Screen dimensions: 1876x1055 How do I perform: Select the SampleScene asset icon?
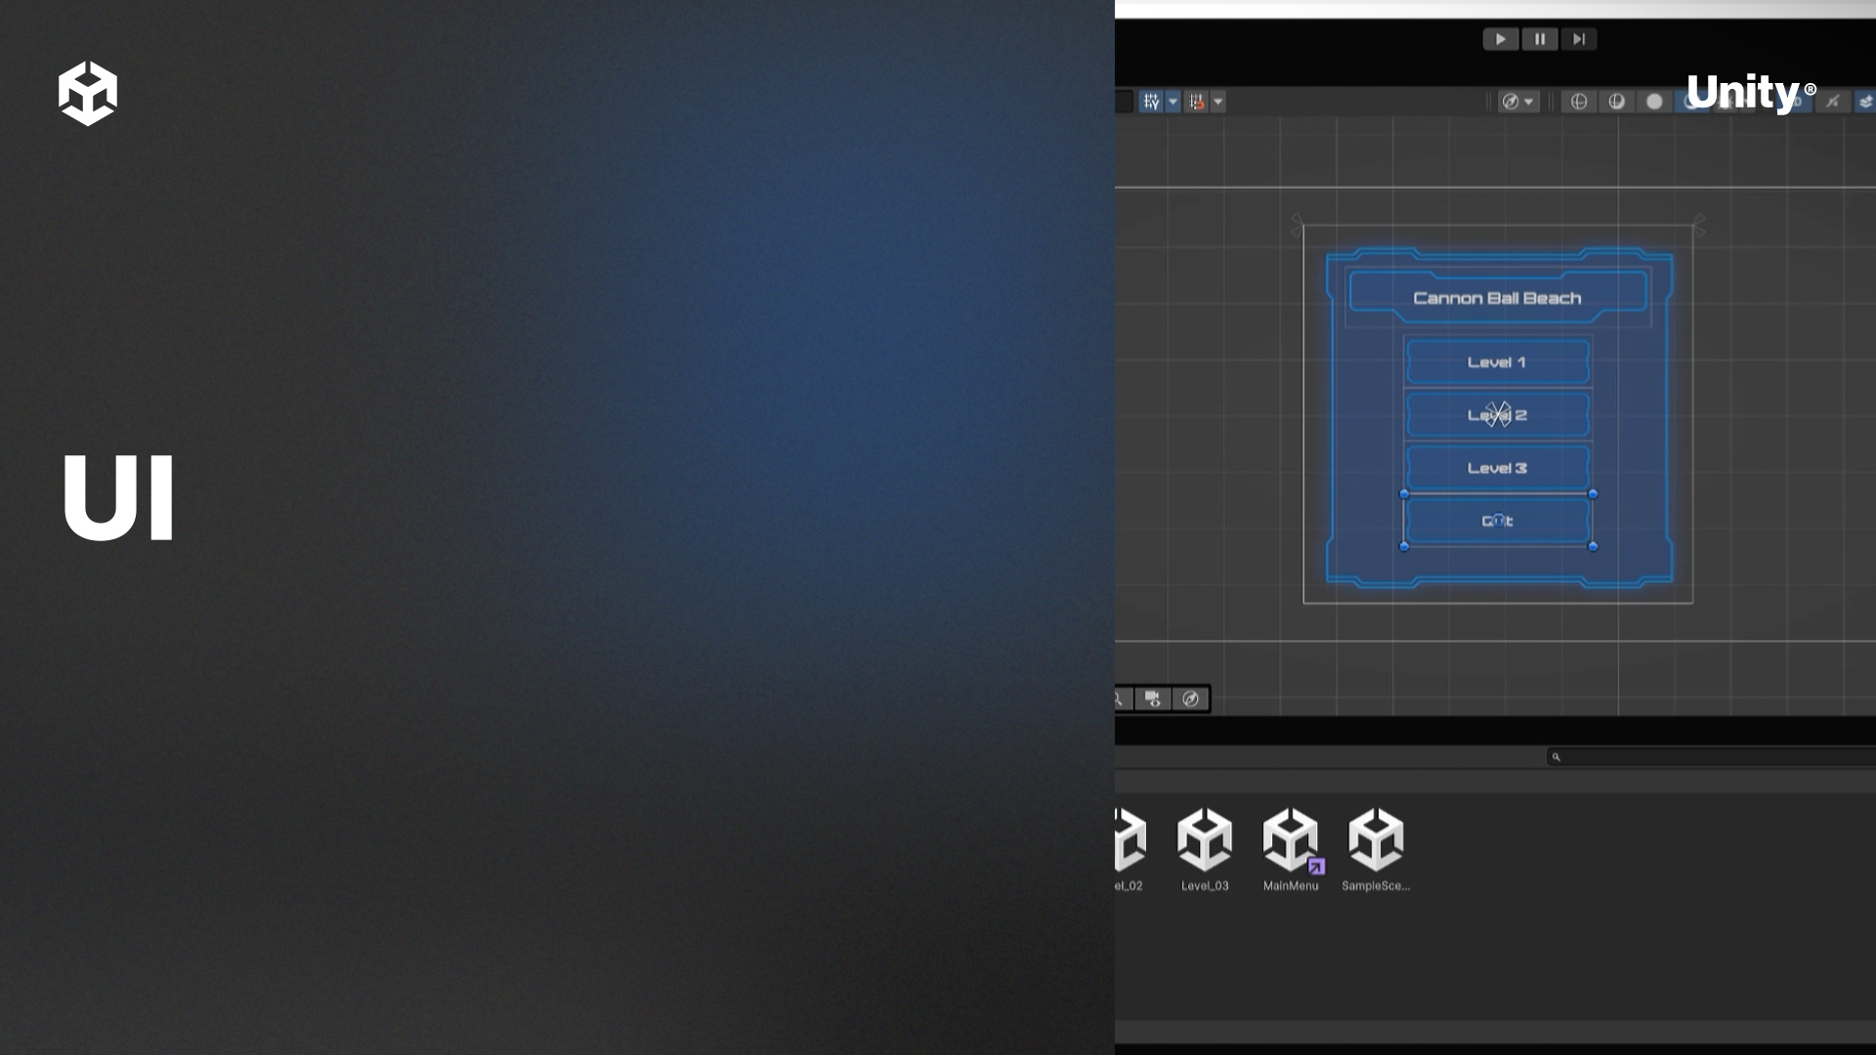(1376, 839)
